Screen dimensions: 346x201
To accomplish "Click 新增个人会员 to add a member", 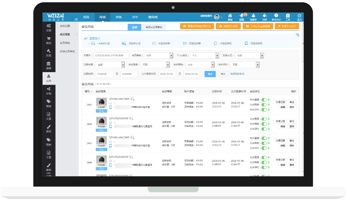I will 287,26.
